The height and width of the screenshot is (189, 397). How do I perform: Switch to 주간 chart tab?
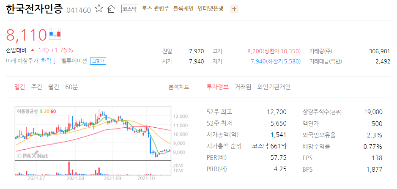coord(36,87)
